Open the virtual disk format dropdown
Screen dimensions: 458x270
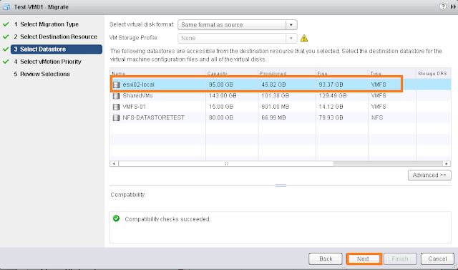[x=237, y=25]
